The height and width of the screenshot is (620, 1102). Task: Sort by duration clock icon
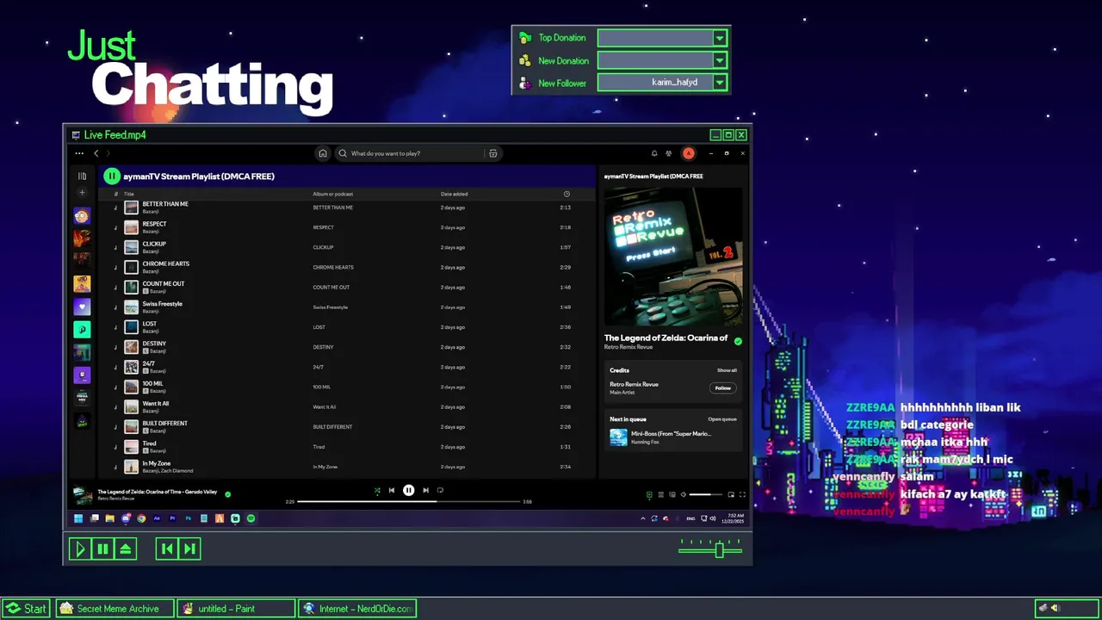tap(566, 194)
